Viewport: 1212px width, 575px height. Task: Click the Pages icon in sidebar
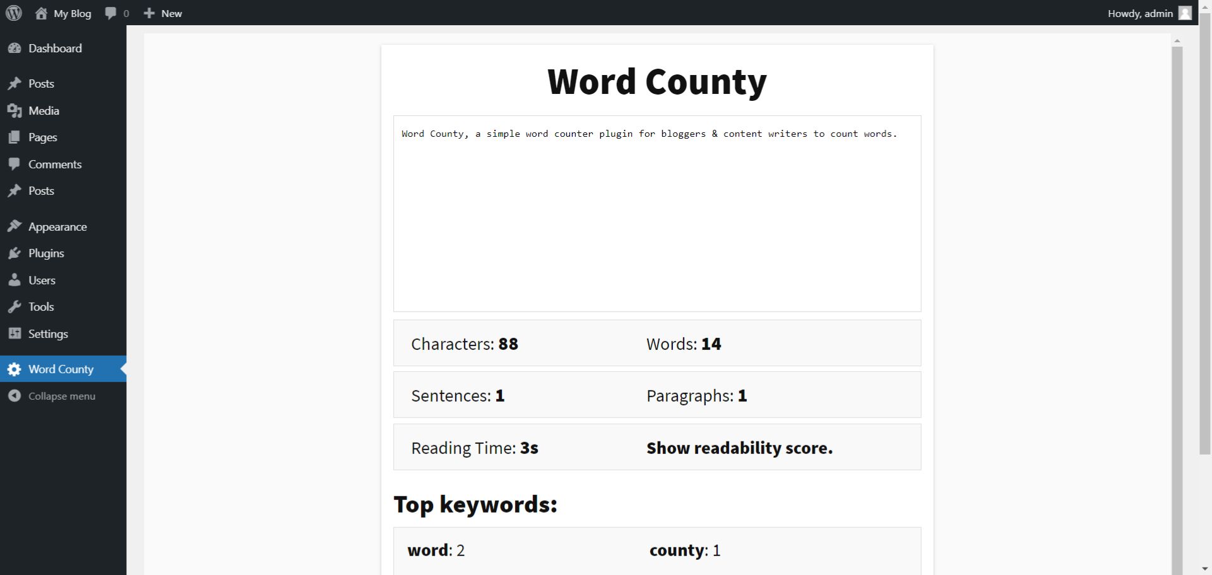coord(15,137)
